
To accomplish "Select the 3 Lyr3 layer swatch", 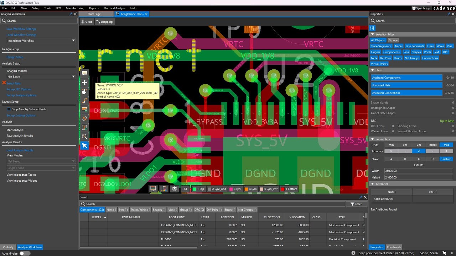I will (235, 189).
